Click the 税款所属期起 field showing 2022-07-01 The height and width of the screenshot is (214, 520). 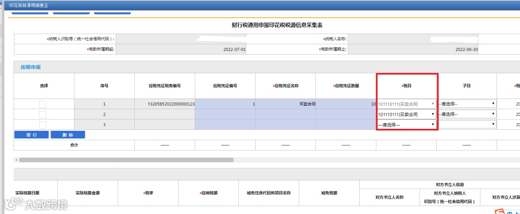coord(181,50)
